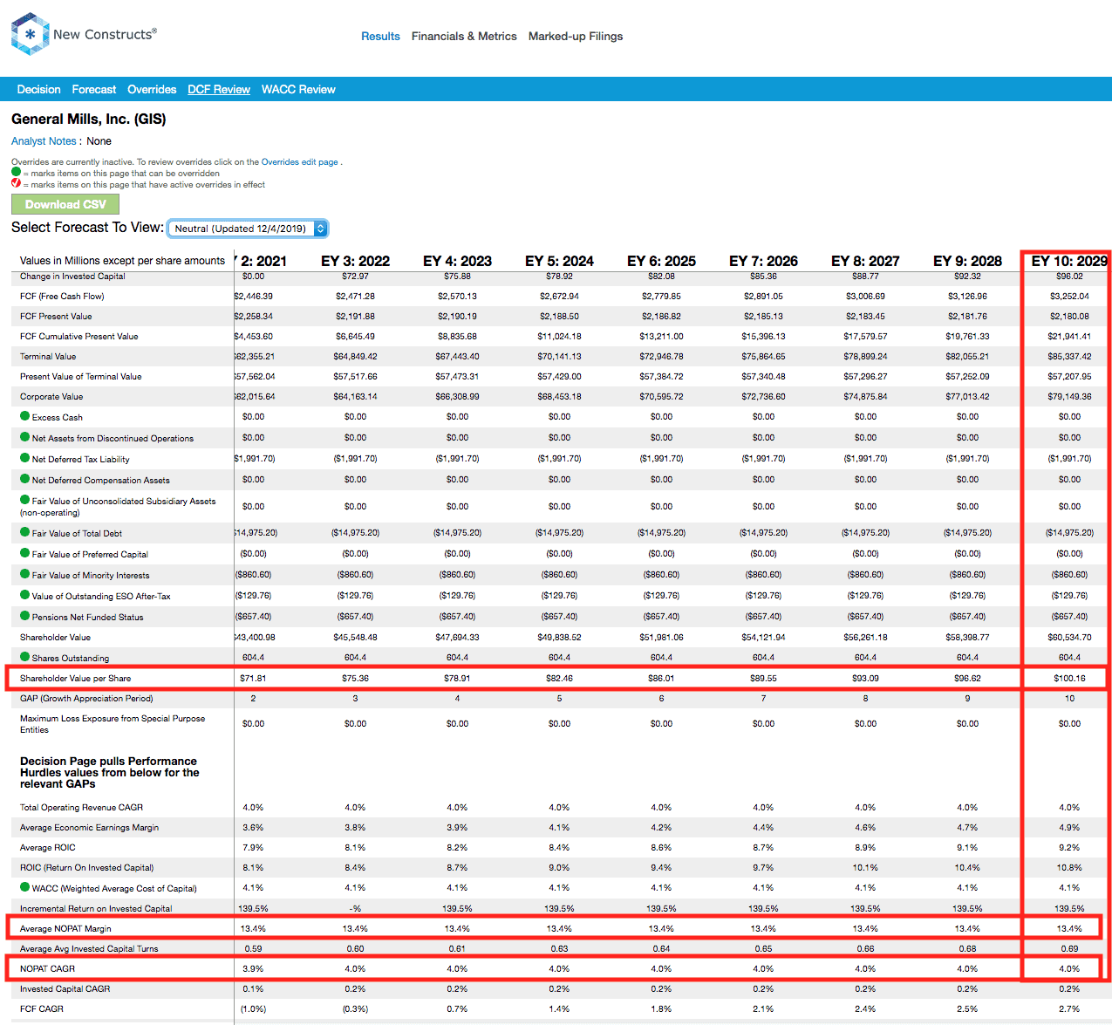Click the Fair Value of Minority Interests dot
Screen dimensions: 1112x1025
pos(25,574)
